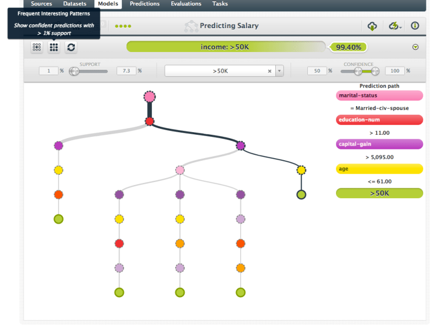Expand the prediction bar options arrow

(x=415, y=47)
